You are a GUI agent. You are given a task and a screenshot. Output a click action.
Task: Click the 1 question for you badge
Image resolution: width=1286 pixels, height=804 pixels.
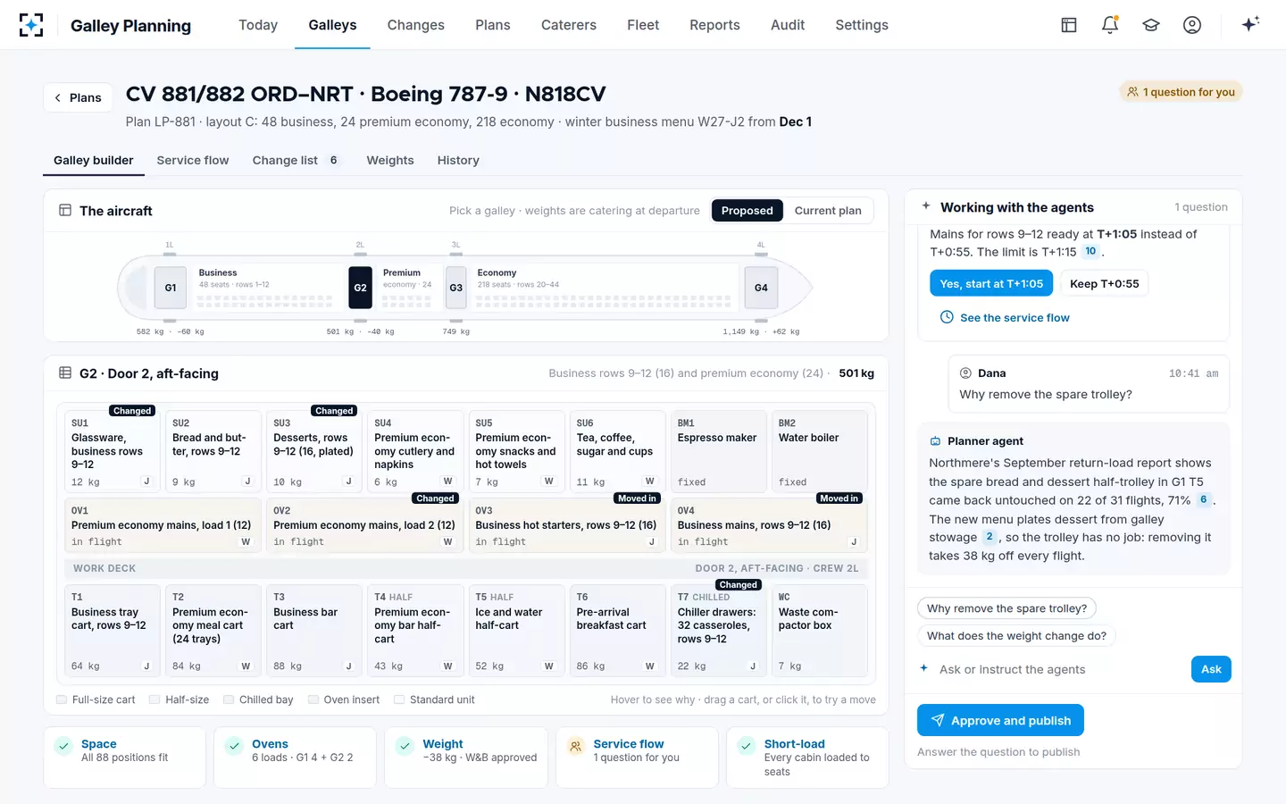click(x=1181, y=92)
